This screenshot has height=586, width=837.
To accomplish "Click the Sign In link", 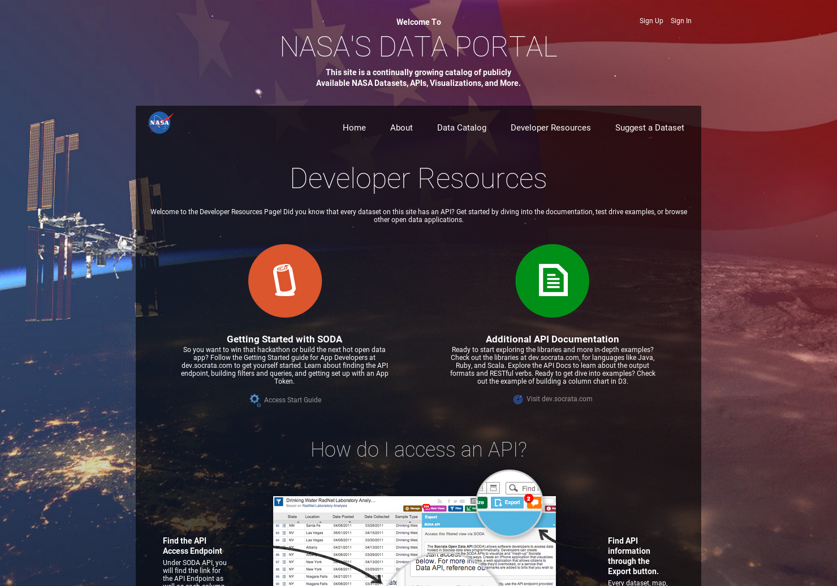I will pos(681,21).
